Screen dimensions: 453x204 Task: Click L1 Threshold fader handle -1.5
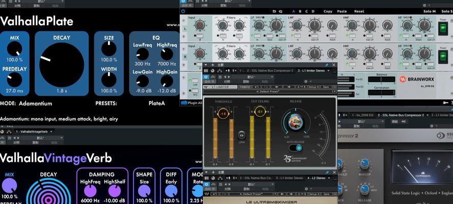point(223,114)
